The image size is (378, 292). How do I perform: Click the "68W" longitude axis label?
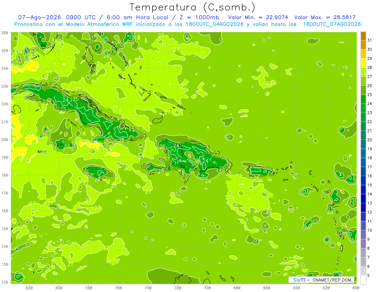click(x=237, y=288)
